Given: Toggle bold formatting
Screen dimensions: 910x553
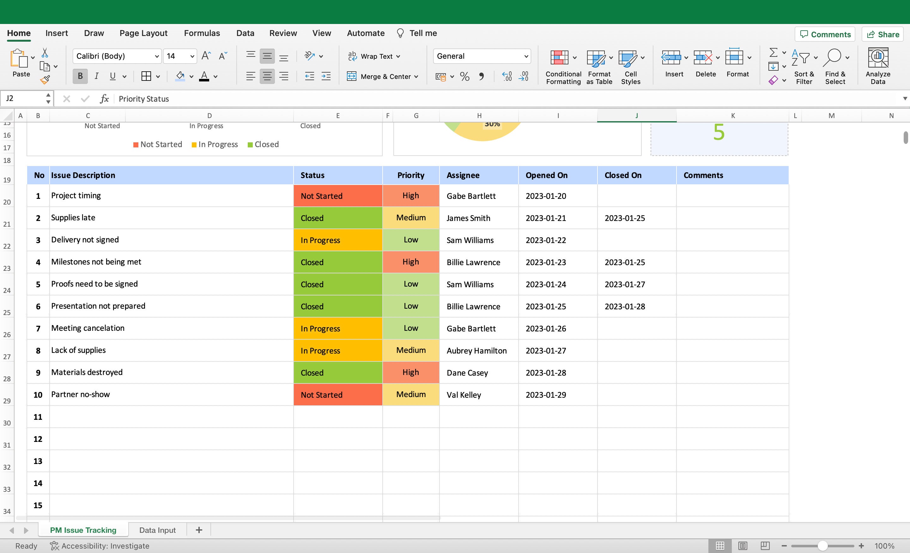Looking at the screenshot, I should [80, 76].
